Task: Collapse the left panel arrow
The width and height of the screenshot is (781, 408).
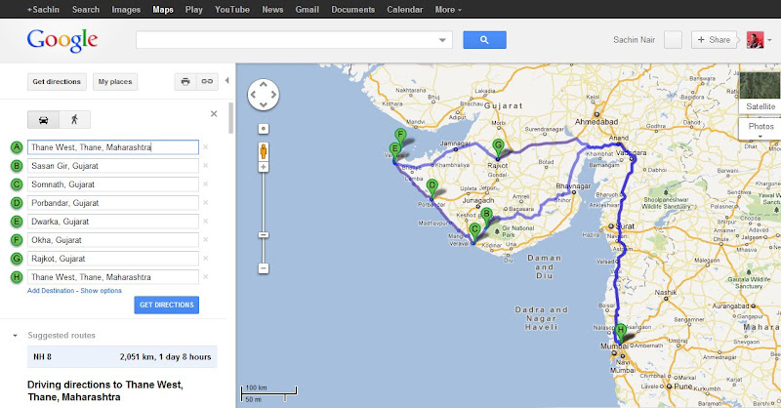Action: [x=227, y=80]
